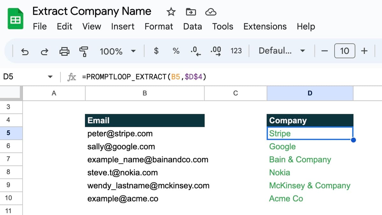Image resolution: width=382 pixels, height=215 pixels.
Task: Select column D header
Action: (310, 93)
